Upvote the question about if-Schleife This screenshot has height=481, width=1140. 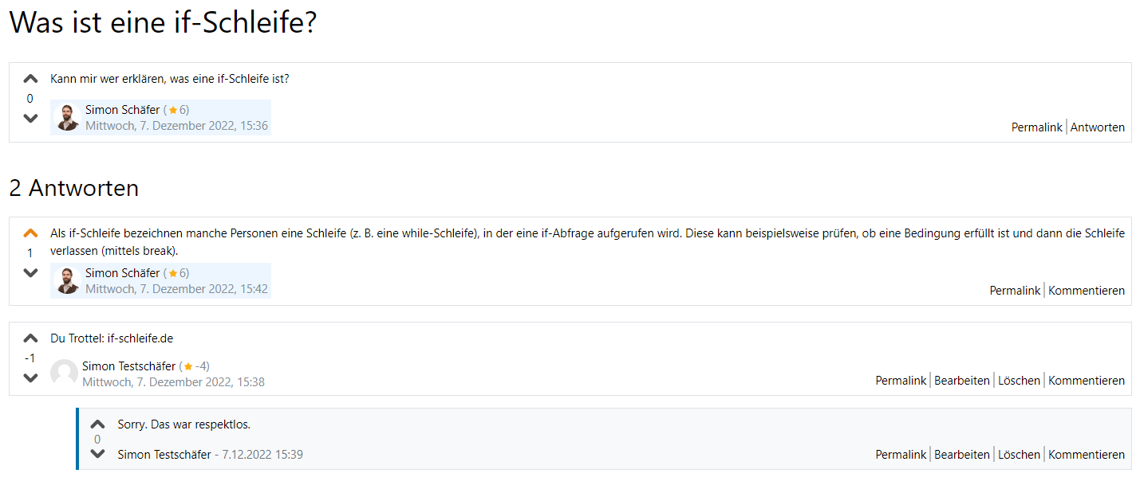pyautogui.click(x=30, y=79)
